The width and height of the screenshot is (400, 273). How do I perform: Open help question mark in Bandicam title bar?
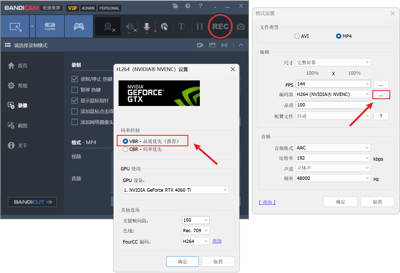coord(200,6)
